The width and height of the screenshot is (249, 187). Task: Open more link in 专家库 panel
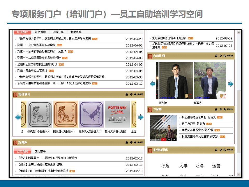(x=230, y=109)
